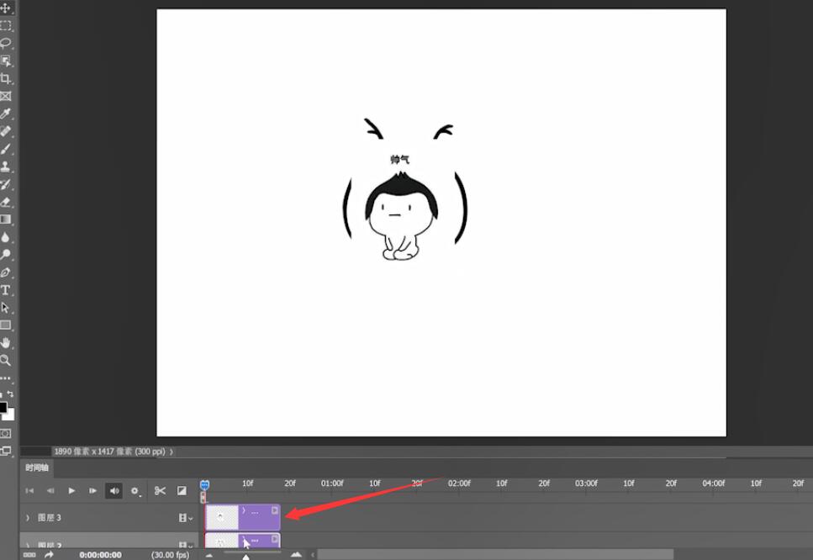Select the Lasso tool
This screenshot has width=813, height=560.
[6, 43]
